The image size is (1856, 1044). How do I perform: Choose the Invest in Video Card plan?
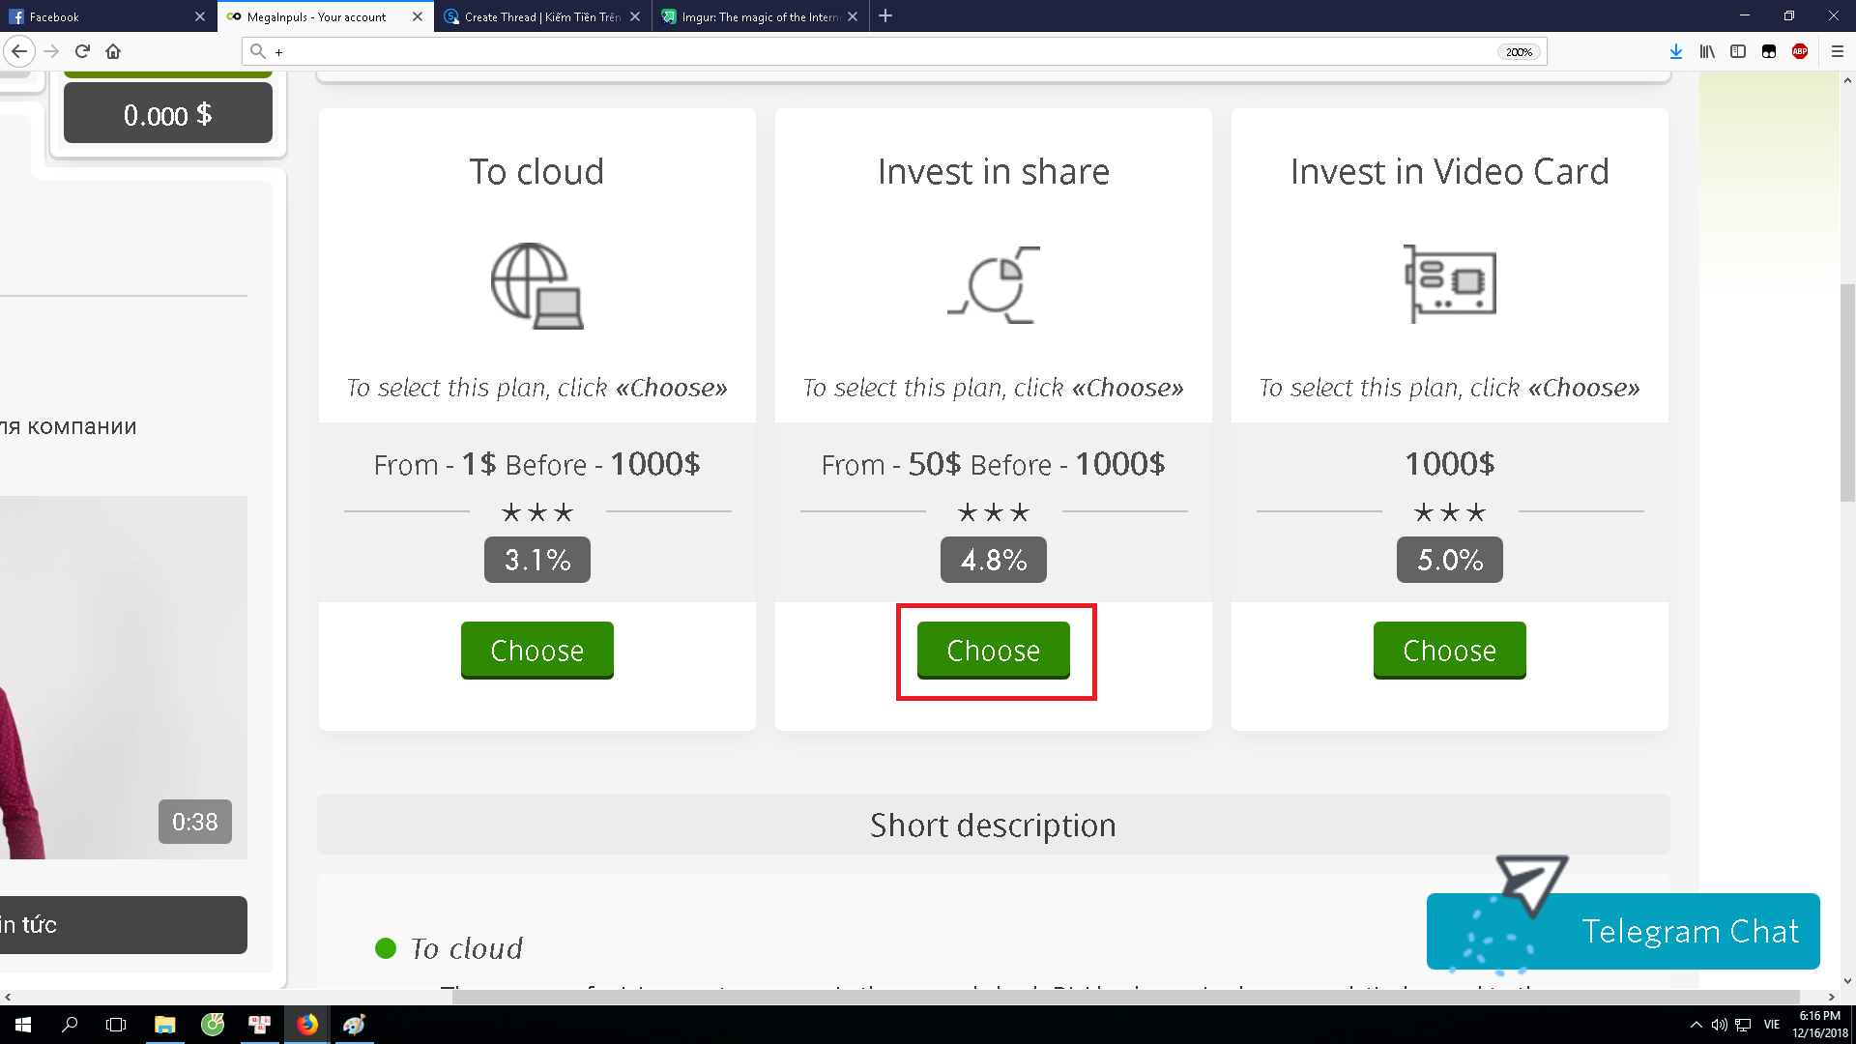tap(1449, 651)
